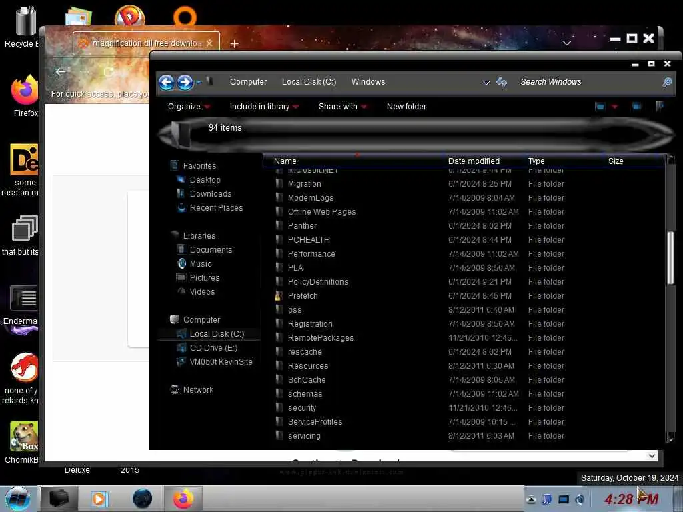Open Recent Places in the navigation pane
Viewport: 683px width, 512px height.
click(x=216, y=208)
